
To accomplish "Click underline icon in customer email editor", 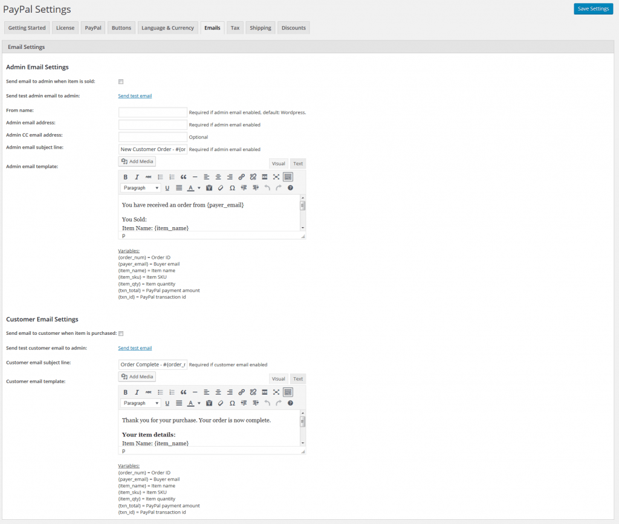I will tap(167, 403).
